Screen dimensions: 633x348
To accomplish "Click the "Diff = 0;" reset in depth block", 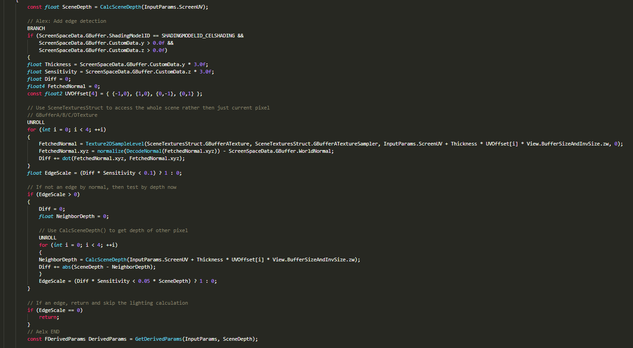I will click(x=52, y=209).
